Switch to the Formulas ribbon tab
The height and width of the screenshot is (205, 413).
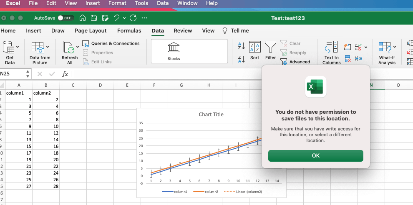(x=129, y=31)
